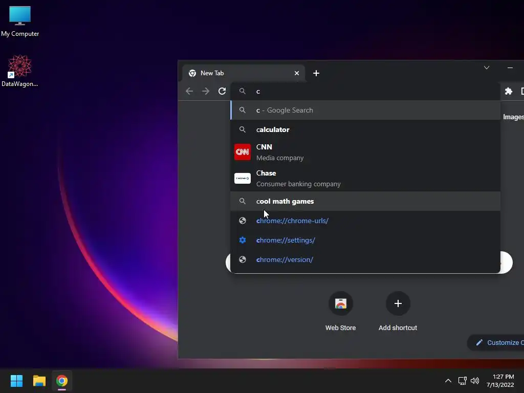Reload the page in Chrome
Viewport: 524px width, 393px height.
222,91
